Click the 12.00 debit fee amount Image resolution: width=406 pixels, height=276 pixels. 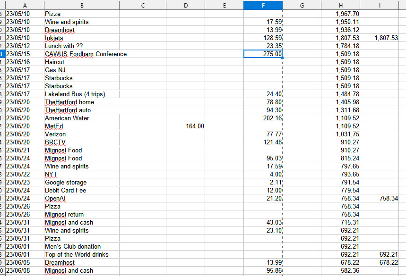pyautogui.click(x=263, y=190)
